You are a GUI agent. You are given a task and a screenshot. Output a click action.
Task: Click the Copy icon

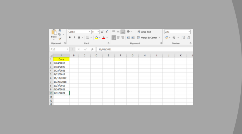[60, 35]
